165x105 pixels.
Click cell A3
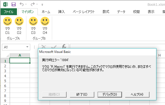pyautogui.click(x=20, y=71)
